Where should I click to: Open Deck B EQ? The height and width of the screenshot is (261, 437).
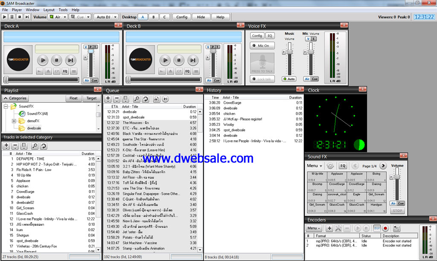tap(187, 71)
